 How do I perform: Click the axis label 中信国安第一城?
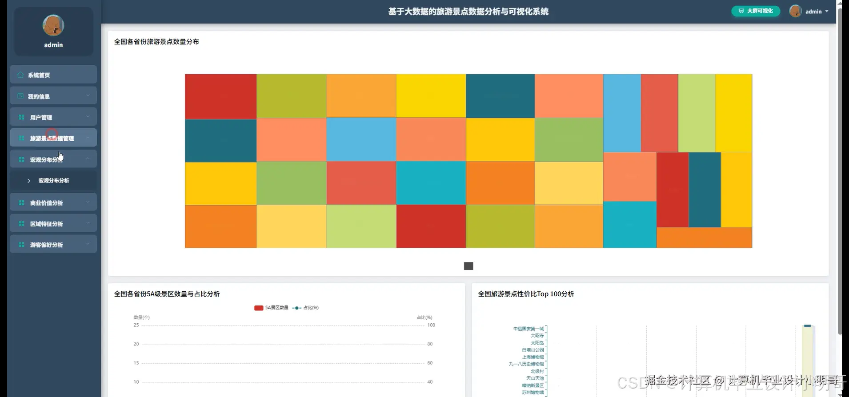click(529, 329)
